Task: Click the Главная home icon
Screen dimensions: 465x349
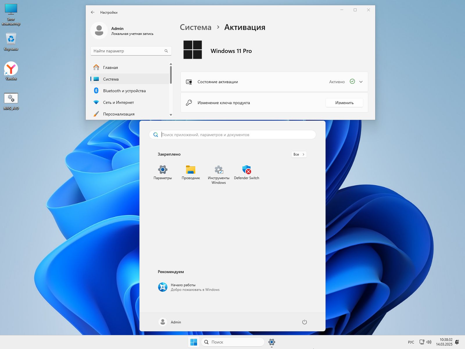Action: tap(96, 67)
